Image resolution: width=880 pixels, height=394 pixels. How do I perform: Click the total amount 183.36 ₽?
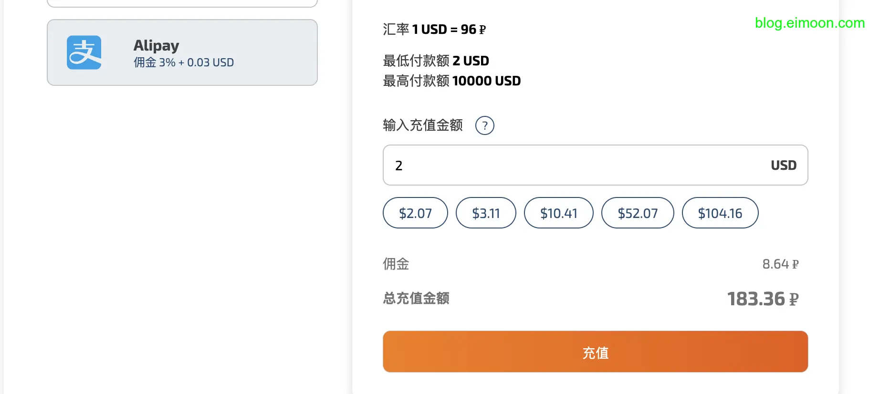click(x=762, y=299)
